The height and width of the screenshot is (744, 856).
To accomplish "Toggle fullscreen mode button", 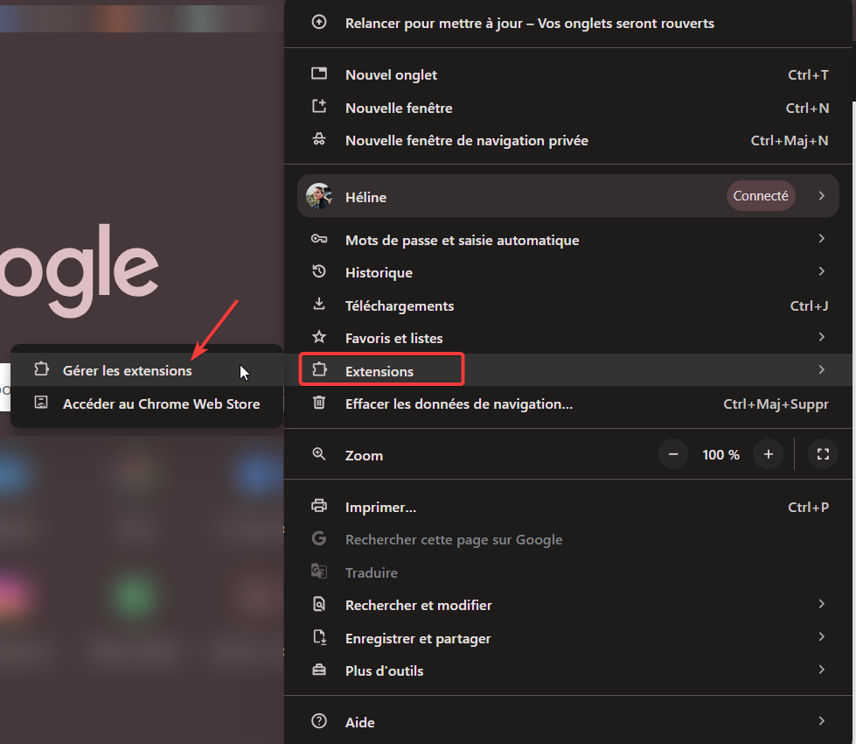I will click(x=824, y=454).
